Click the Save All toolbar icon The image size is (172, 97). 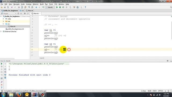[5, 7]
